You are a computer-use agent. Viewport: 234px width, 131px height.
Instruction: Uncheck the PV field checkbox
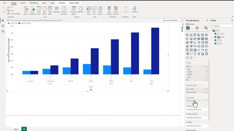pyautogui.click(x=215, y=40)
